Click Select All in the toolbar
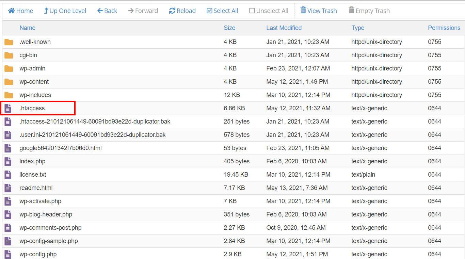The width and height of the screenshot is (465, 259). click(223, 11)
